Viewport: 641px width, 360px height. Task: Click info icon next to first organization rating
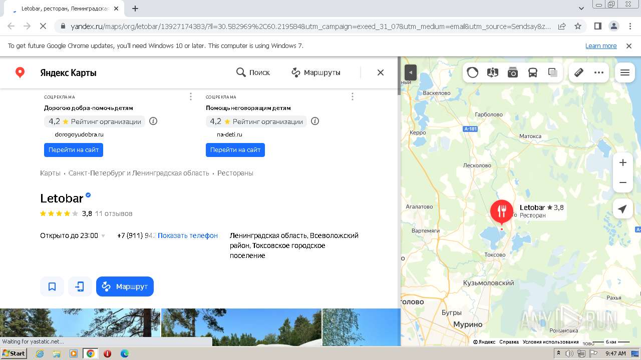153,121
